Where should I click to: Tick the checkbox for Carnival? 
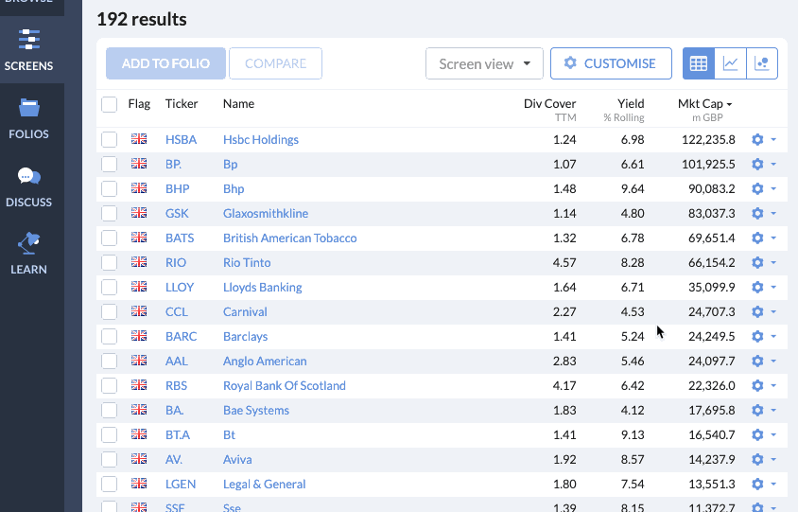109,311
